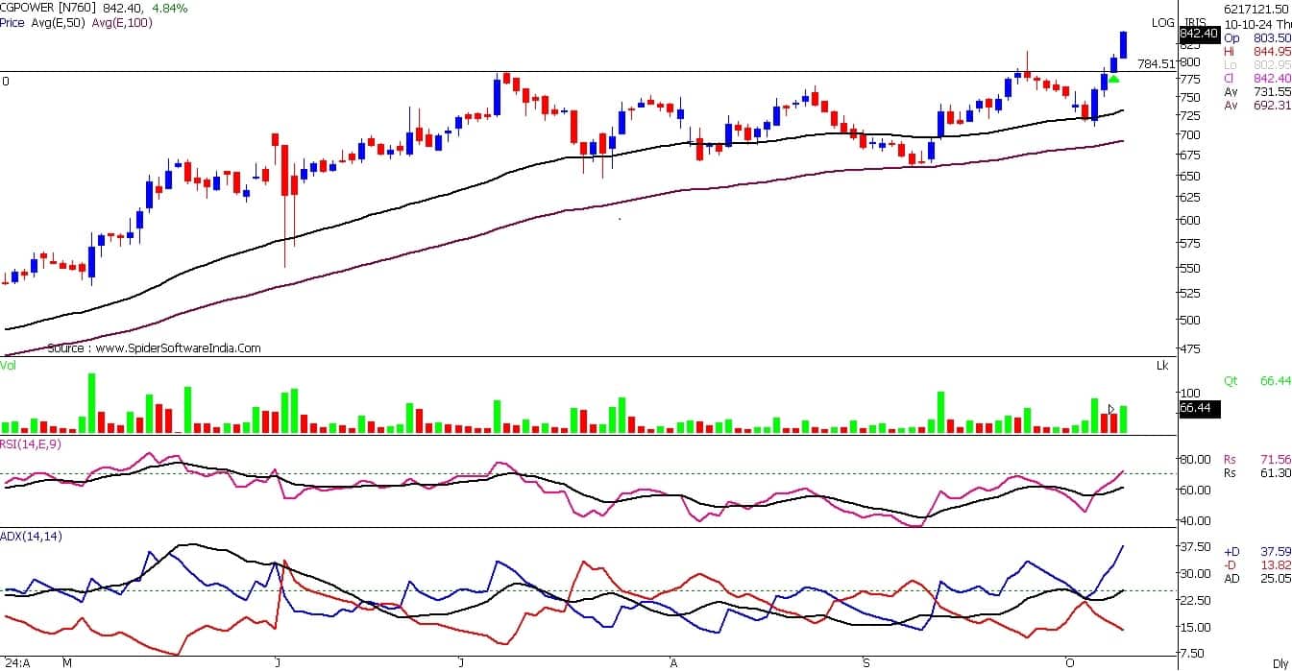
Task: Click the green up-arrow breakout marker
Action: (x=1113, y=79)
